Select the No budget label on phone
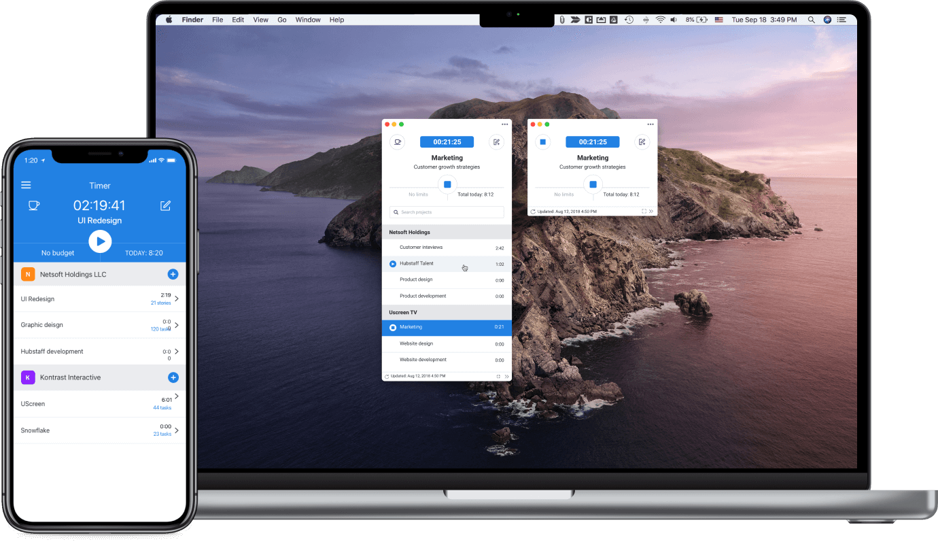 58,253
